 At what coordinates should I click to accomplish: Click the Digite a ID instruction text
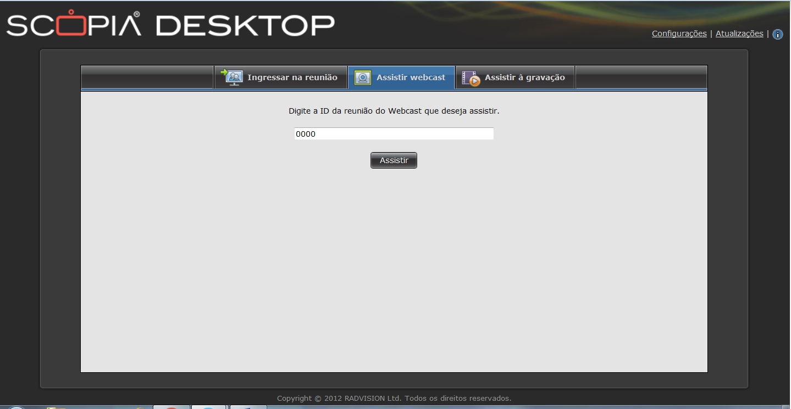[x=394, y=111]
